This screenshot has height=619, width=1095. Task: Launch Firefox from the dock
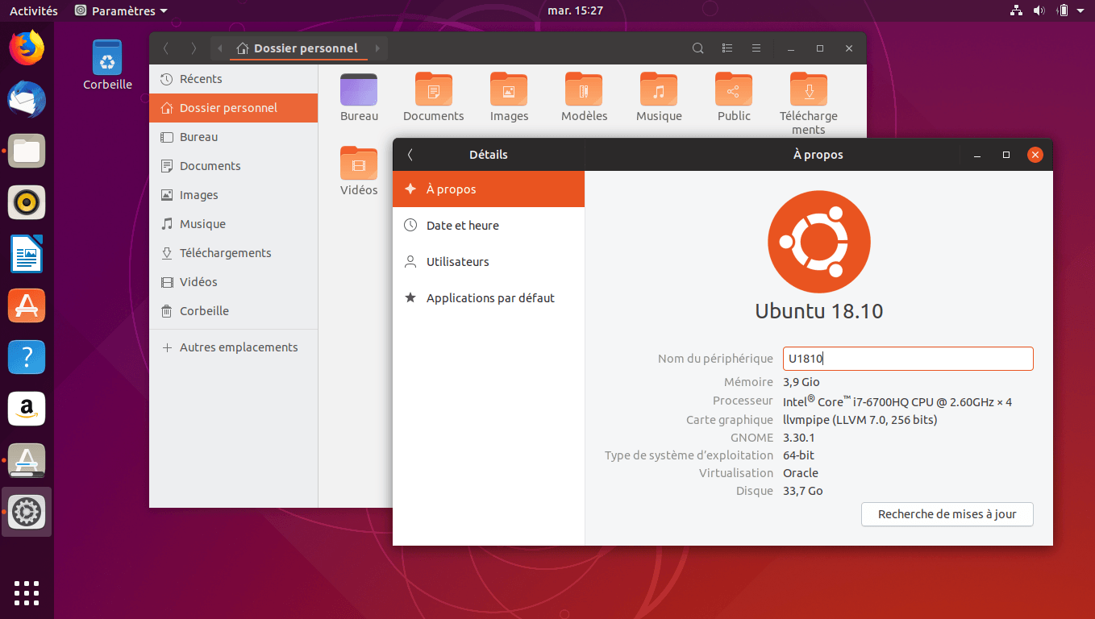point(27,48)
